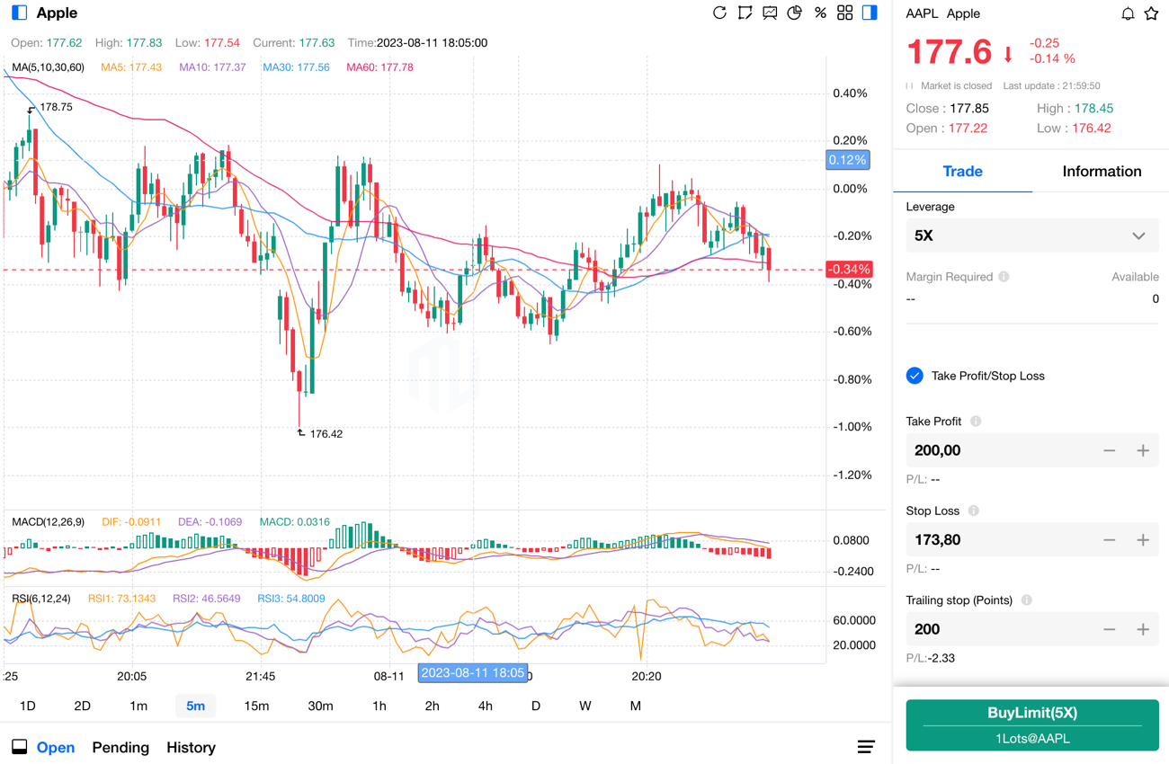Click the pie chart icon
The height and width of the screenshot is (764, 1169).
pos(795,13)
